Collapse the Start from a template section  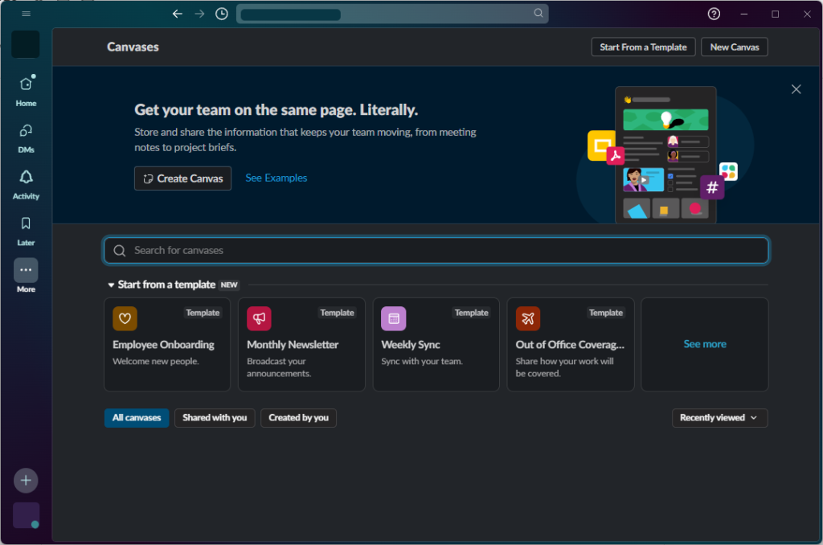coord(112,285)
